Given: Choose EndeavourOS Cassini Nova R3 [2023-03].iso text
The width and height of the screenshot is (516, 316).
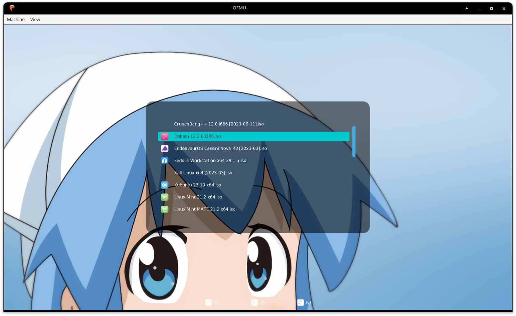Looking at the screenshot, I should 220,149.
